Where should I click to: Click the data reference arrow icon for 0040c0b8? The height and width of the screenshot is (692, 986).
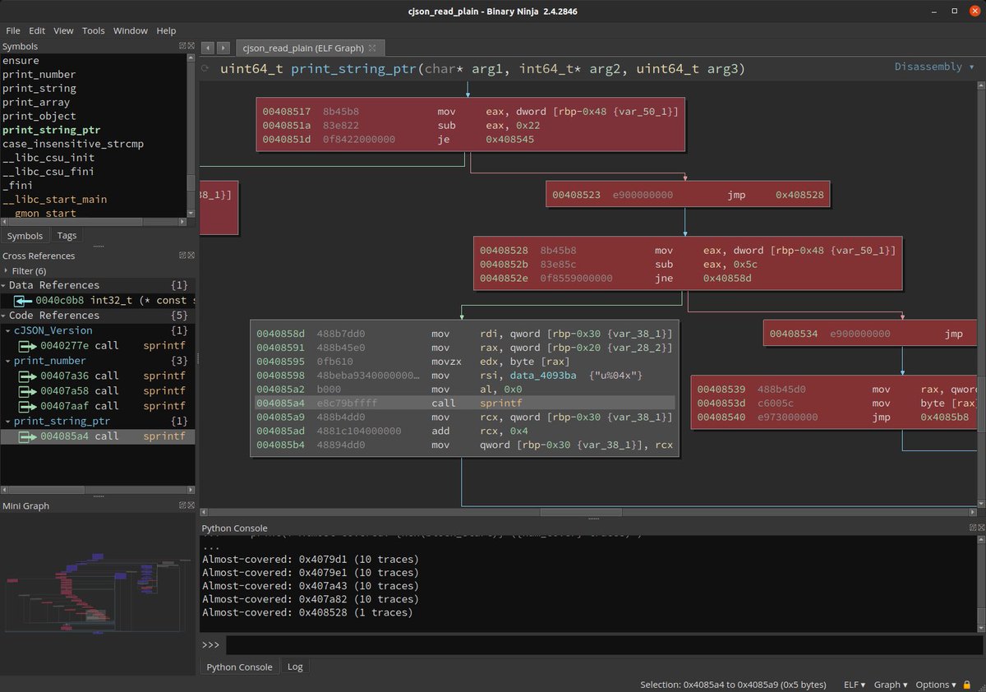[x=22, y=301]
